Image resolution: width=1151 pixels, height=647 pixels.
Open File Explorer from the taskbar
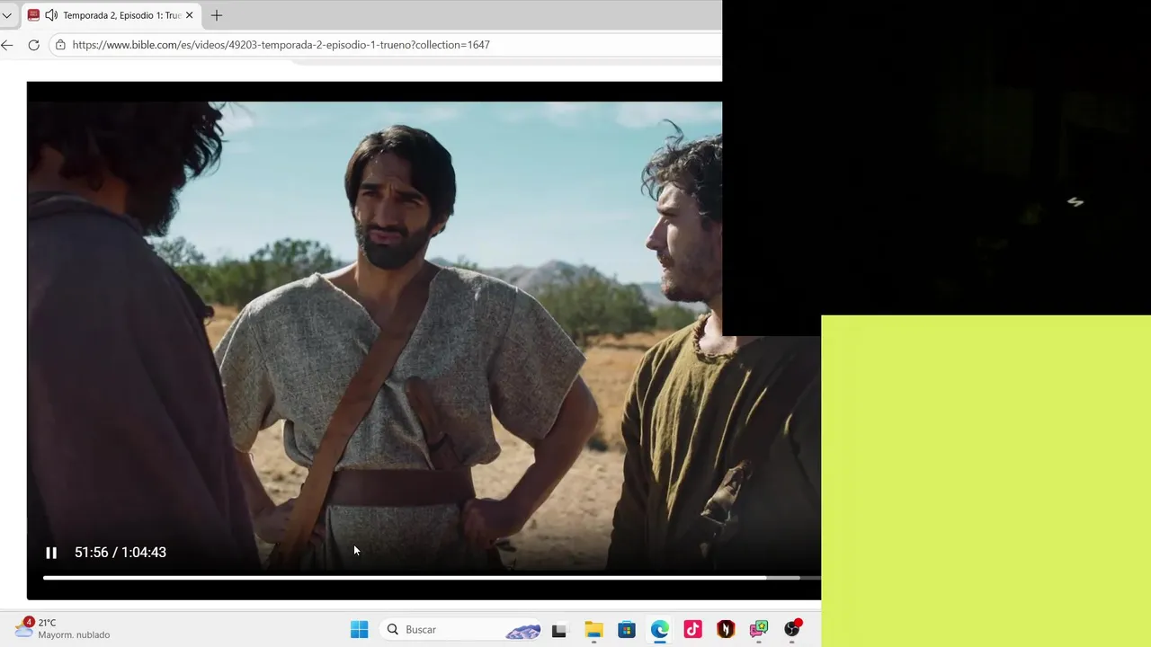click(593, 629)
